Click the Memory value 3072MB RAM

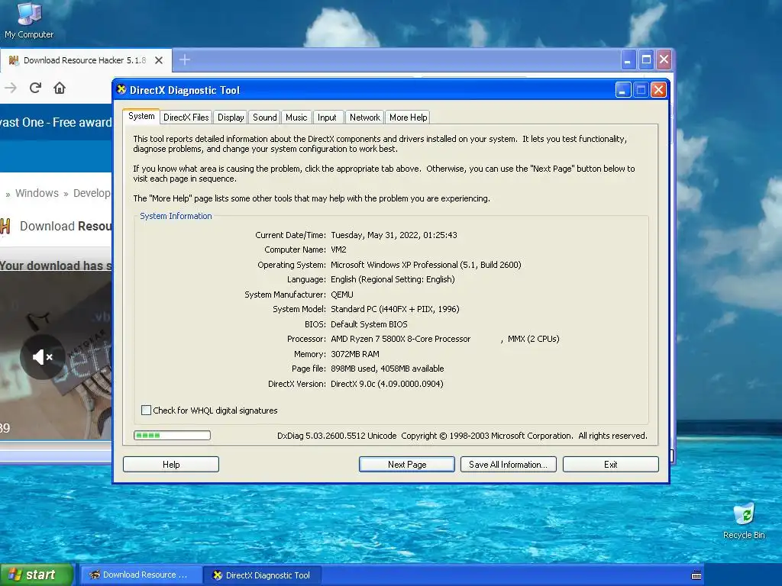(x=355, y=354)
